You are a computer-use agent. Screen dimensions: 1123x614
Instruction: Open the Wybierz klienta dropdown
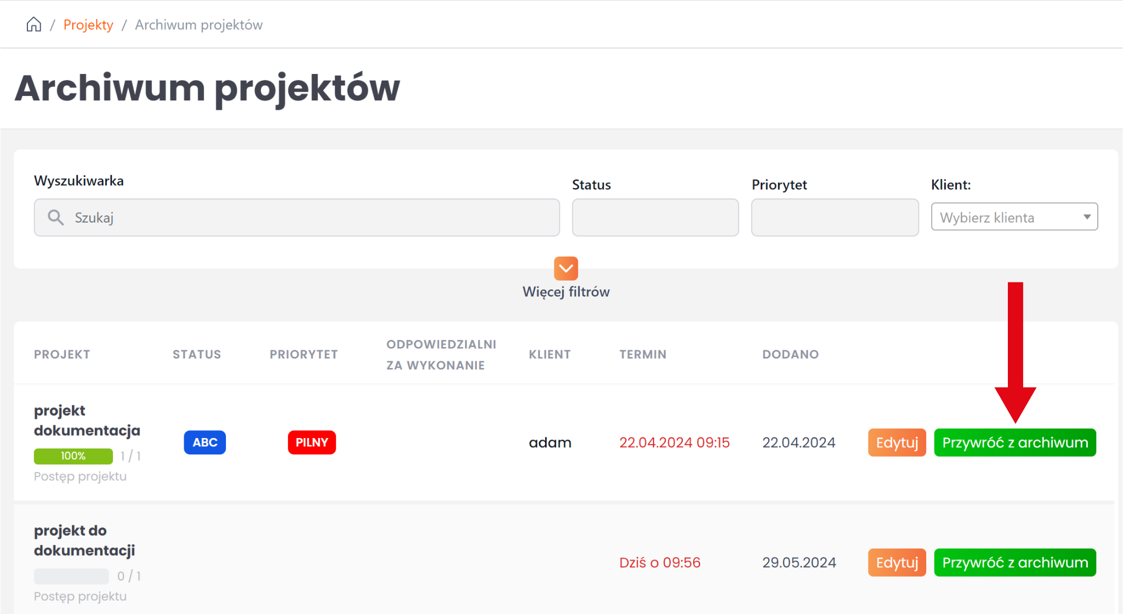[x=1014, y=217]
